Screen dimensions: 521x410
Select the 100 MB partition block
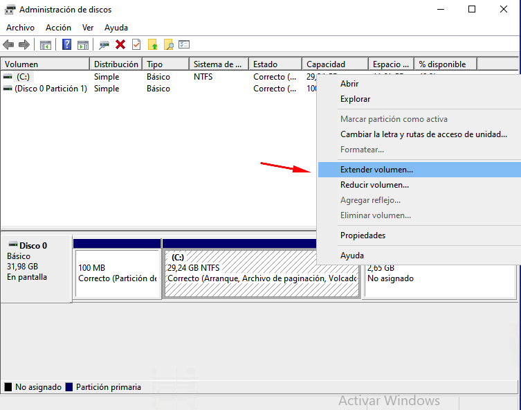coord(118,273)
